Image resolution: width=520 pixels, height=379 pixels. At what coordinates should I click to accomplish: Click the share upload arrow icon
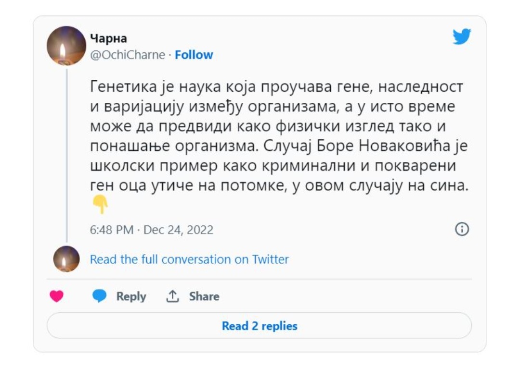point(172,296)
